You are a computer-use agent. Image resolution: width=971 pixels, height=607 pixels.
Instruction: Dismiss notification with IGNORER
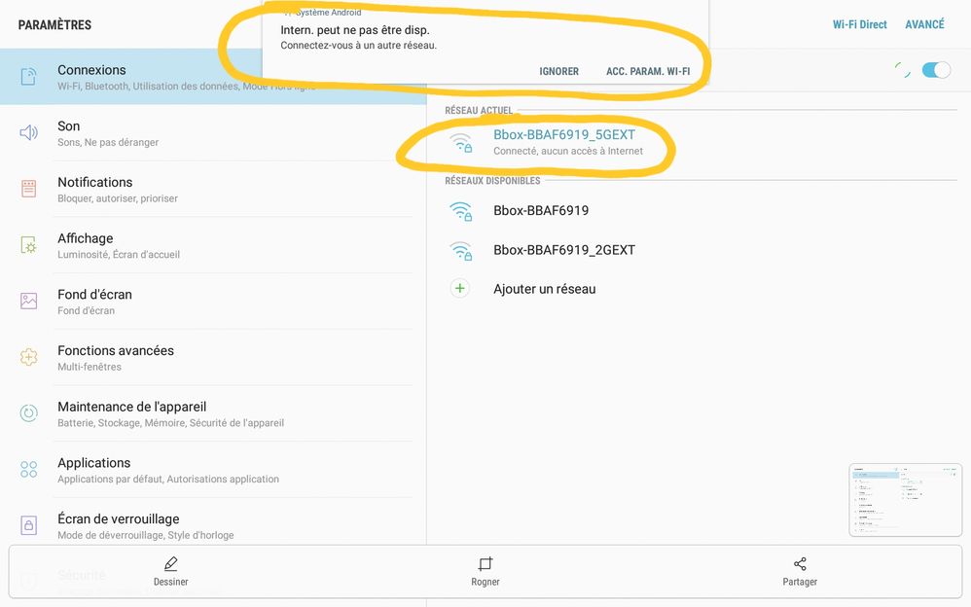click(x=559, y=71)
